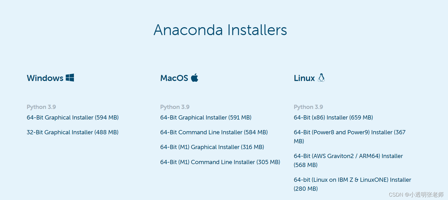Click Python 3.9 under Windows

41,107
